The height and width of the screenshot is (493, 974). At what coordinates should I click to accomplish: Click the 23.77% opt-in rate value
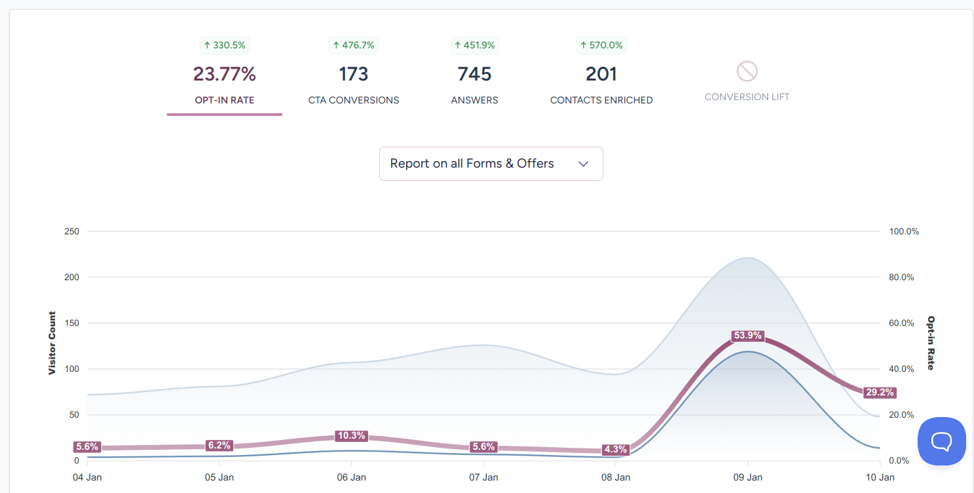(x=225, y=74)
